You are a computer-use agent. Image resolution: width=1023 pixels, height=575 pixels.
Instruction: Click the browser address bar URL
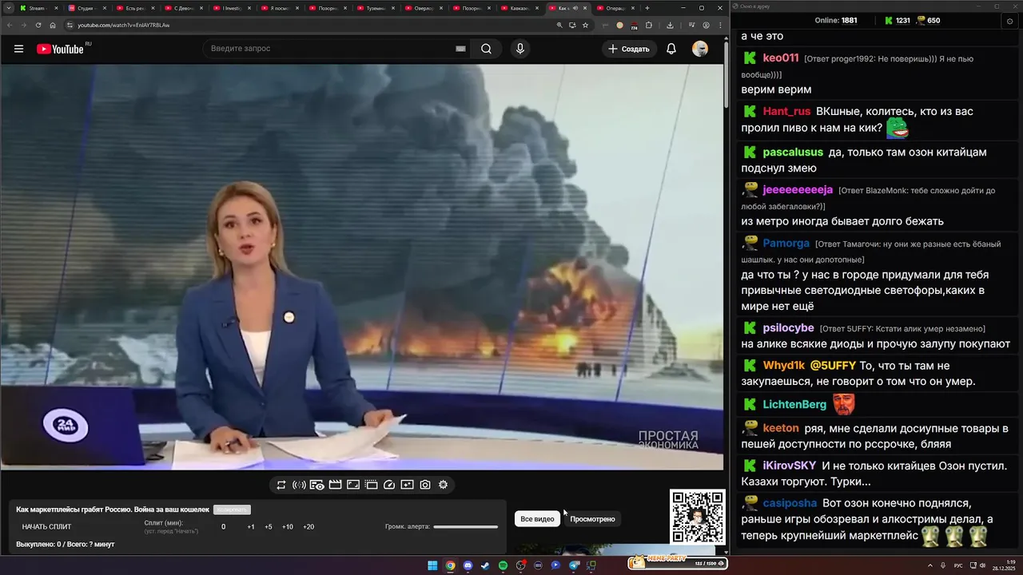[x=123, y=25]
